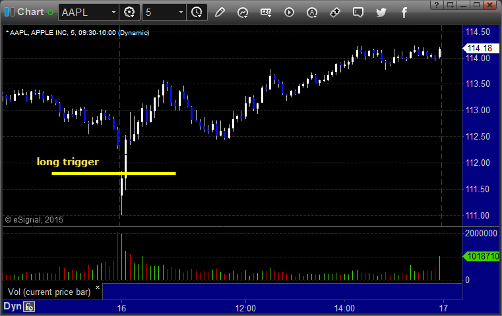Screen dimensions: 502x316
Task: Click the 113.00 price axis label
Action: point(478,110)
